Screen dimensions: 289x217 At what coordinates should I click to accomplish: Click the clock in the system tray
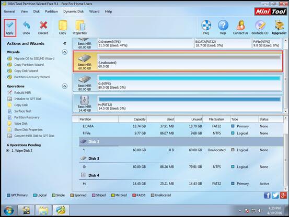pos(274,211)
